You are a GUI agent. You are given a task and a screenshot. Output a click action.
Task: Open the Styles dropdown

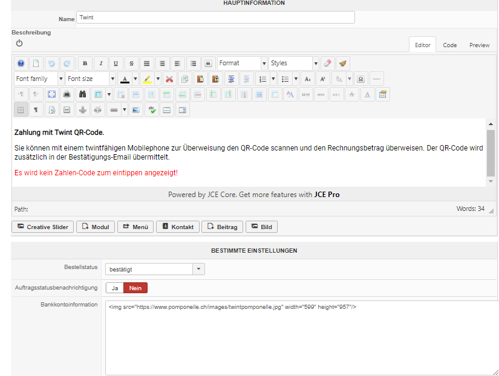pos(294,63)
